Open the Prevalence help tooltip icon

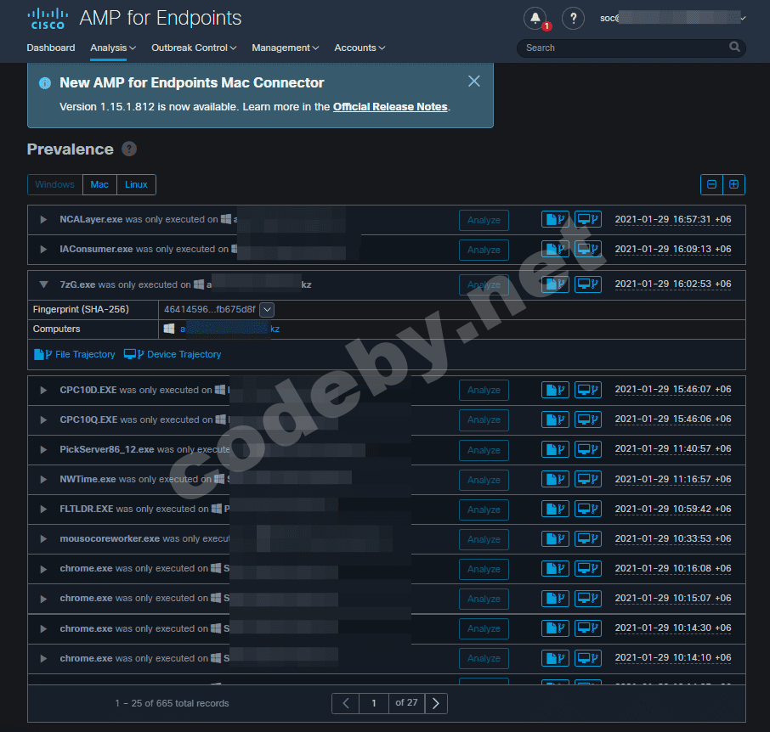click(129, 149)
